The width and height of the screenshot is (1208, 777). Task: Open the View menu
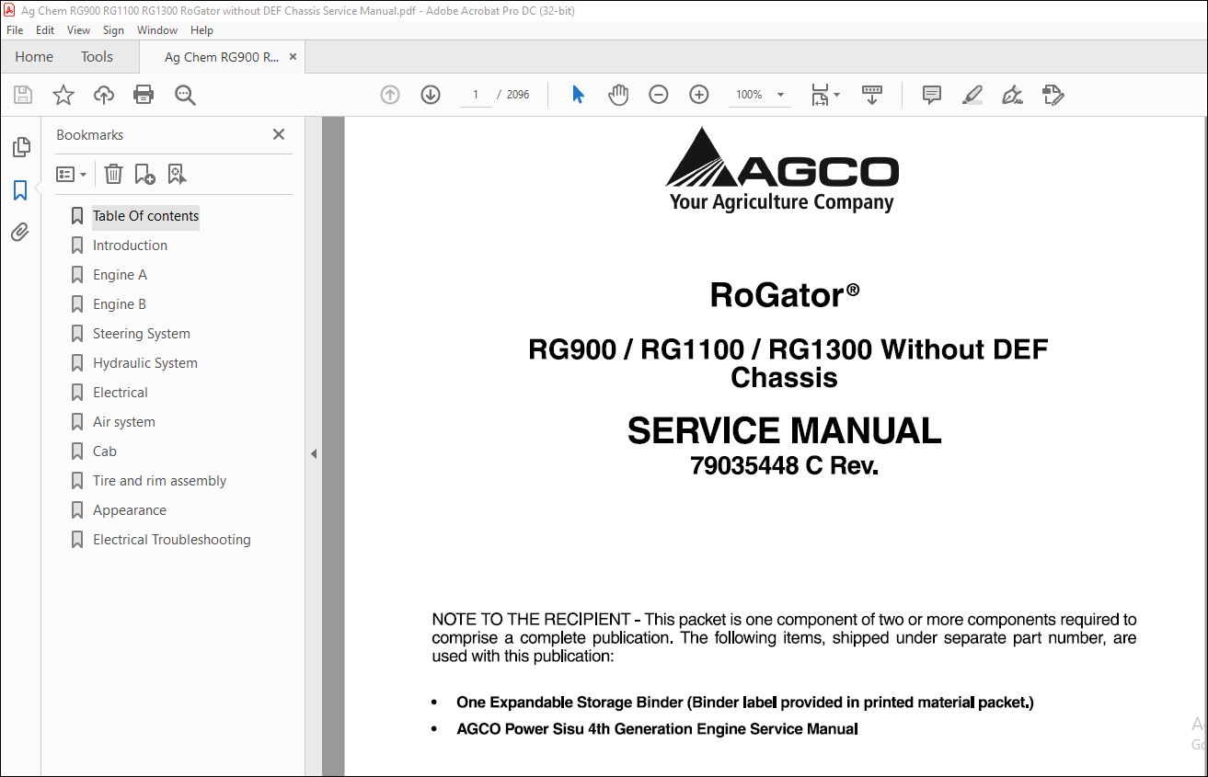click(x=79, y=30)
